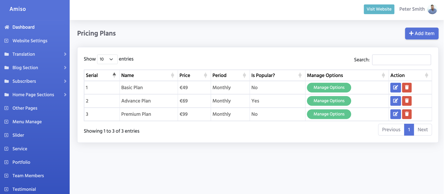Click the icon next to Website Settings
The height and width of the screenshot is (194, 444).
pos(7,41)
